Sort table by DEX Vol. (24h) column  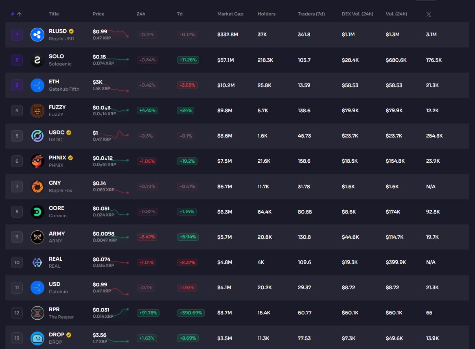point(357,14)
